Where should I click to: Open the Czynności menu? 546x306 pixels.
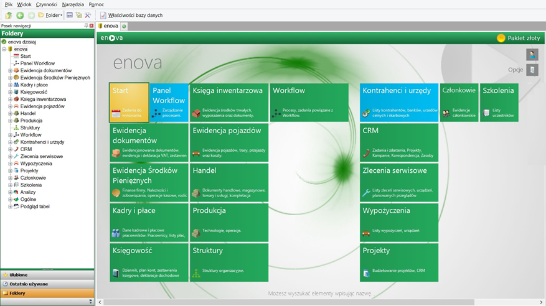[47, 4]
